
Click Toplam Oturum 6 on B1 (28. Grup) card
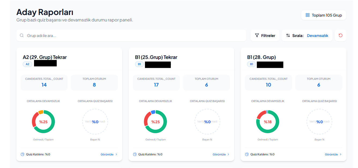(x=319, y=85)
